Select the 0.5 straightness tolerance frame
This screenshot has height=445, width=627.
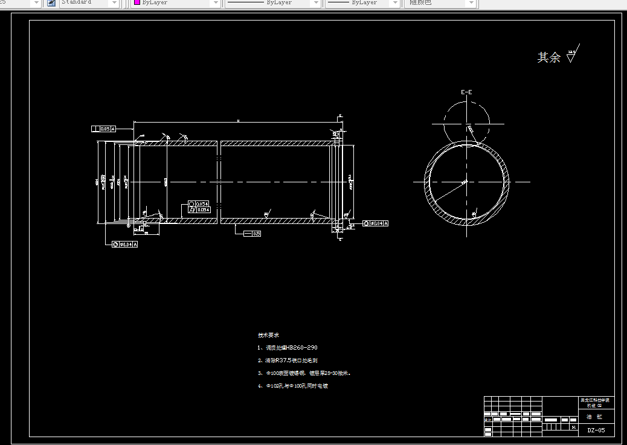coord(252,234)
